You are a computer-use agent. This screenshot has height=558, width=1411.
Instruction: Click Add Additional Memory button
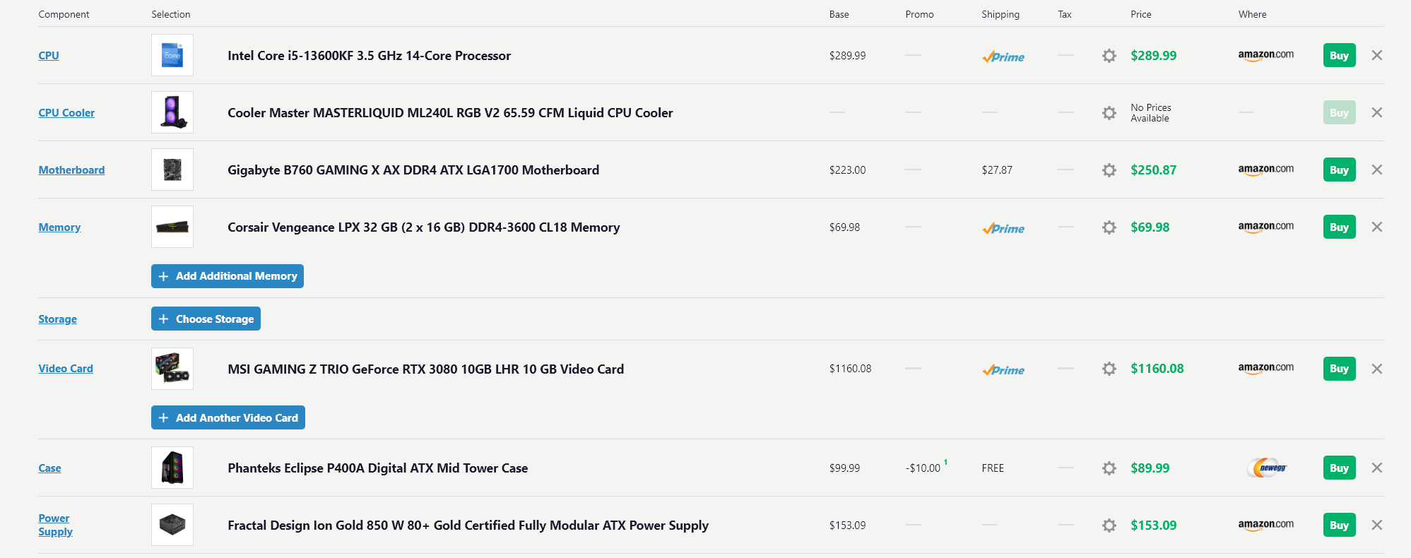pyautogui.click(x=228, y=276)
